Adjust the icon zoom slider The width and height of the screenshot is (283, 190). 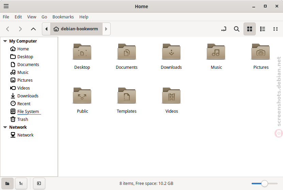pos(265,184)
